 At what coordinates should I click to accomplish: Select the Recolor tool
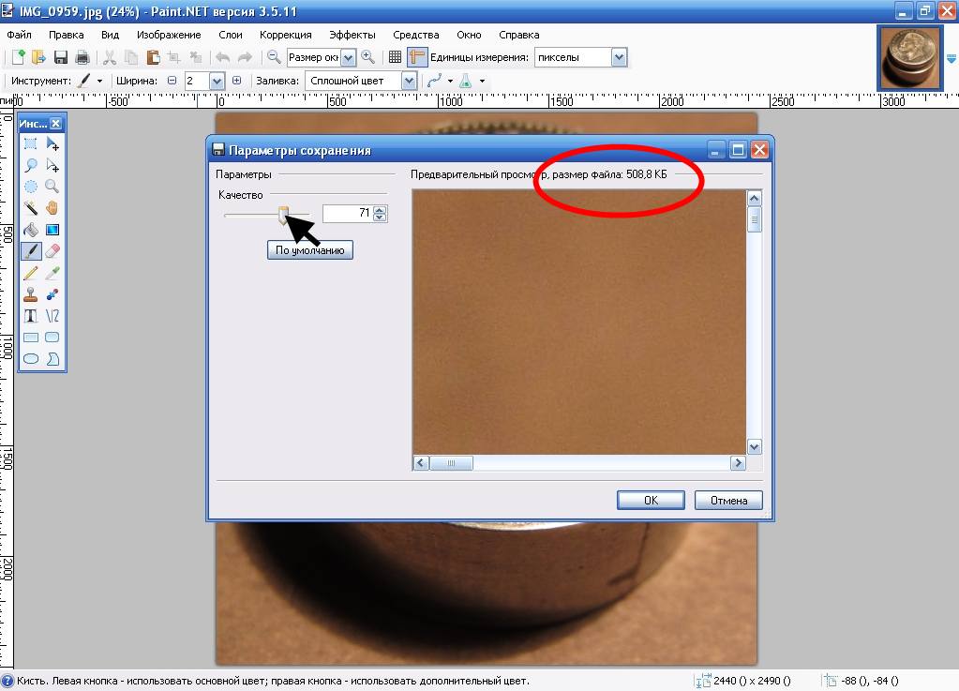pos(52,294)
